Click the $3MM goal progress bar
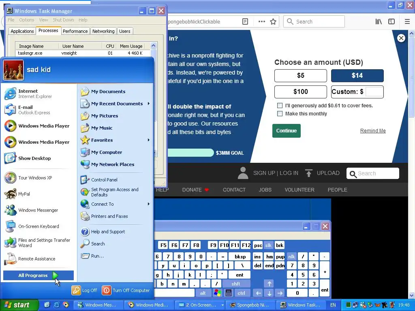This screenshot has height=311, width=415. coord(190,153)
